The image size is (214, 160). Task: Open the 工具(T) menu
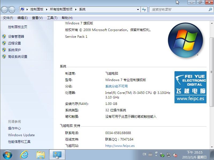click(52, 18)
